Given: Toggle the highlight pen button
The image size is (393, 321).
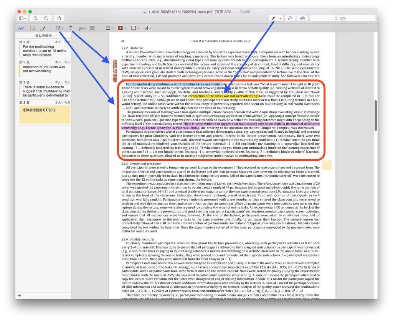Looking at the screenshot, I should [273, 18].
